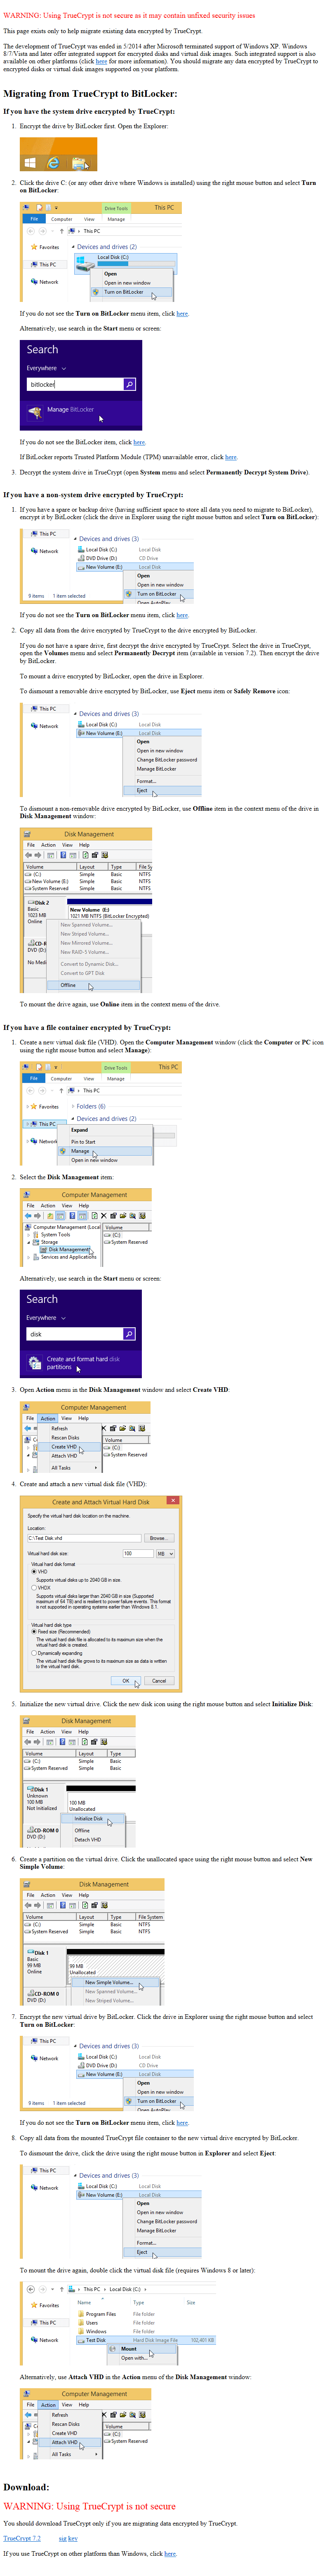Click Computer Management Disk Management tree screenshot
The height and width of the screenshot is (2576, 327).
(86, 1227)
